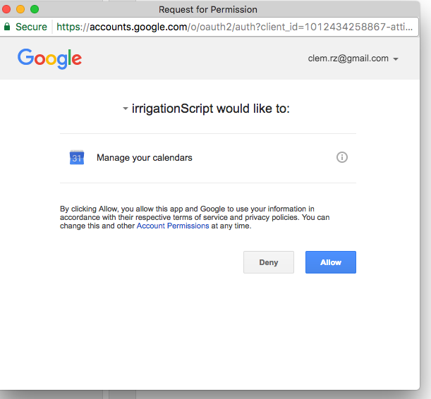Select the accounts.google.com address bar URL

234,27
